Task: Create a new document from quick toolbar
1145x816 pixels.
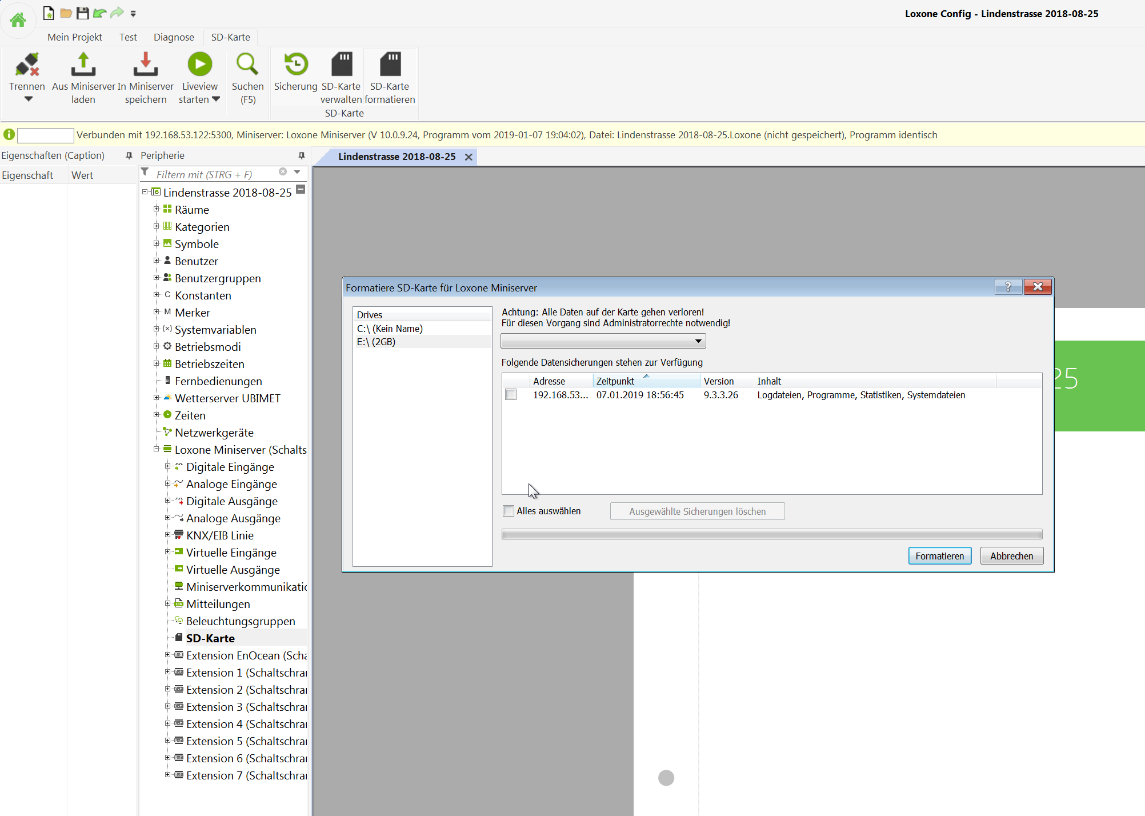Action: coord(49,13)
